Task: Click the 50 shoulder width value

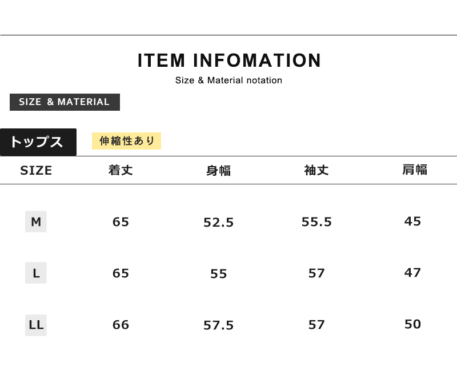Action: (x=412, y=324)
